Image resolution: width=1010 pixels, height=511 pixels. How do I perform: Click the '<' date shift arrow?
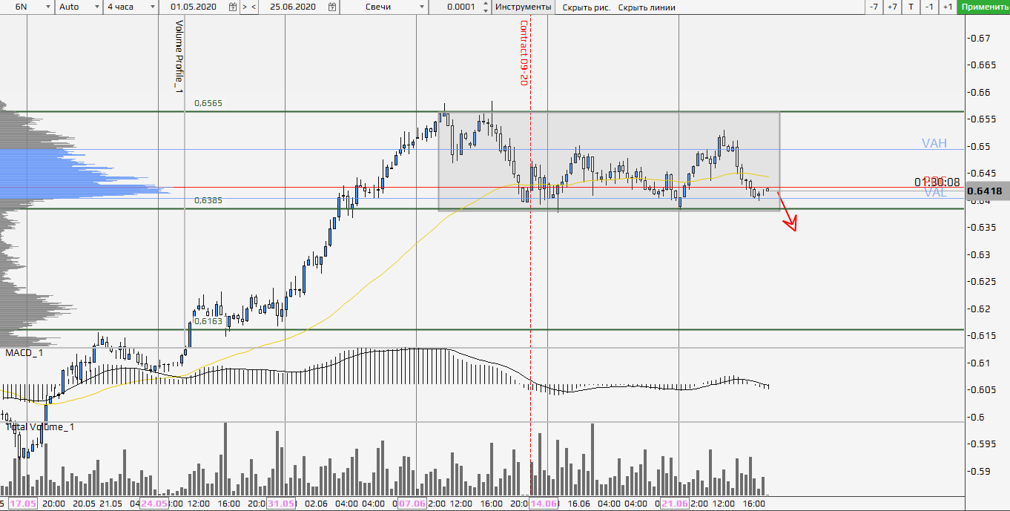point(254,7)
